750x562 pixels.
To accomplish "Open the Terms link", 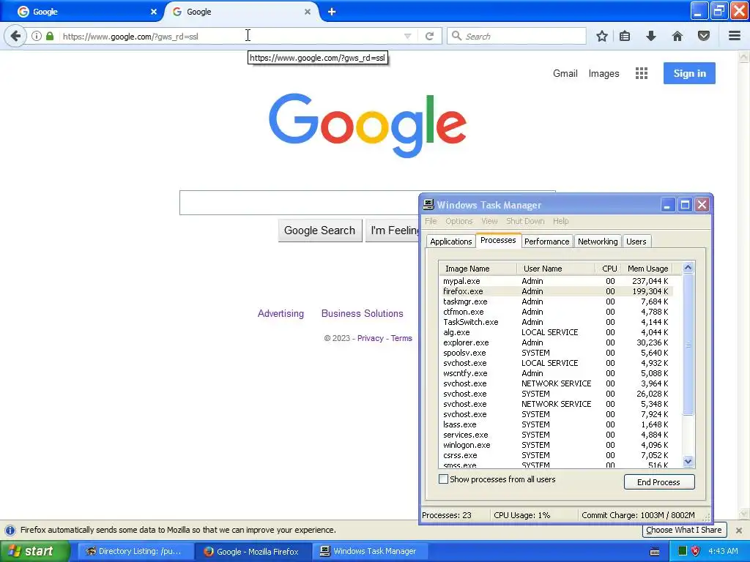I will (x=401, y=338).
